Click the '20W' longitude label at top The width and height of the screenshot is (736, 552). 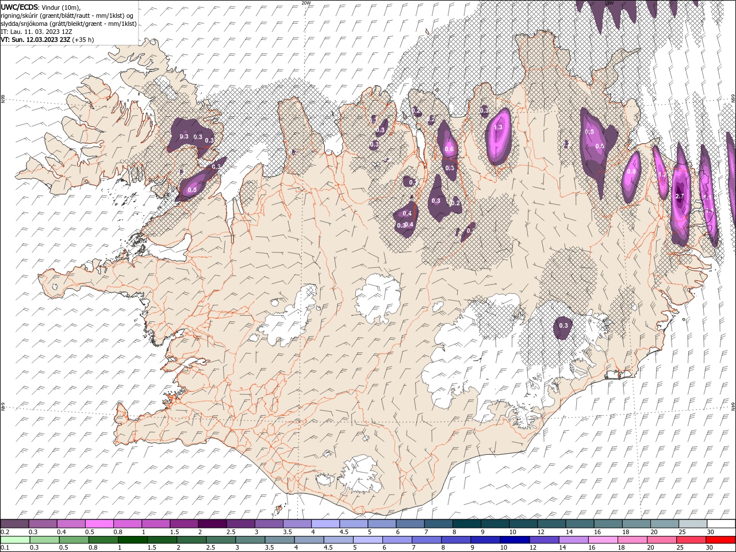[x=306, y=3]
